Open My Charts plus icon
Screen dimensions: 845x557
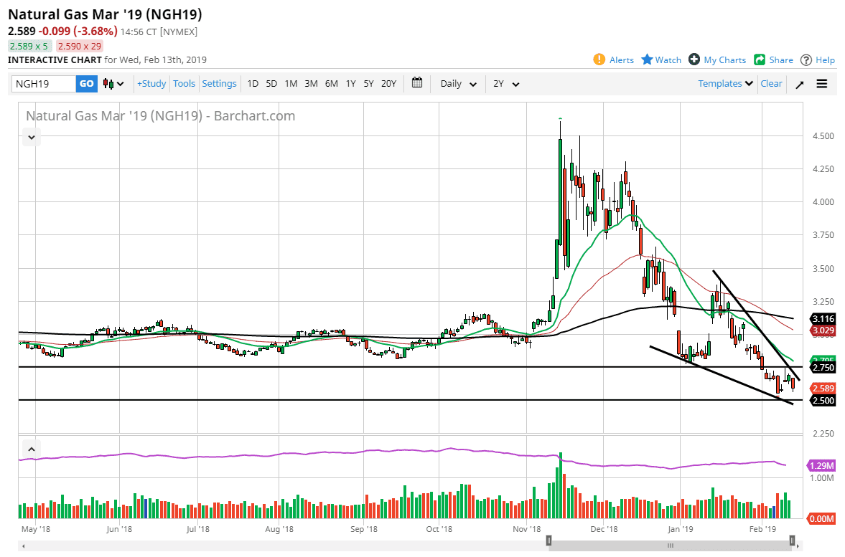(x=694, y=59)
